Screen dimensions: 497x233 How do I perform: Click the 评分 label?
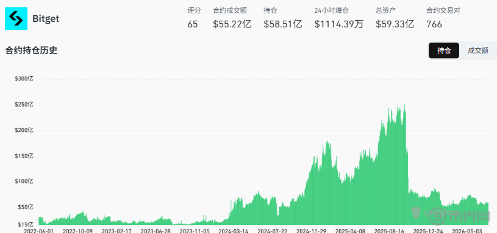tap(194, 10)
